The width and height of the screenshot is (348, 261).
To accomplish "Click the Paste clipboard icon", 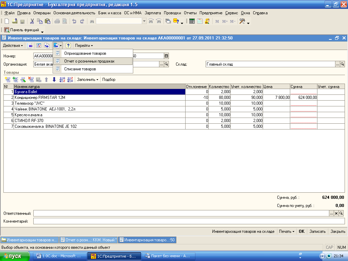I will (x=48, y=21).
